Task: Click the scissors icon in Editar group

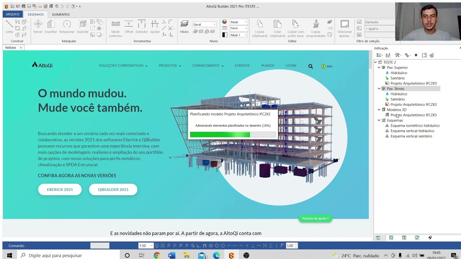Action: click(x=330, y=28)
